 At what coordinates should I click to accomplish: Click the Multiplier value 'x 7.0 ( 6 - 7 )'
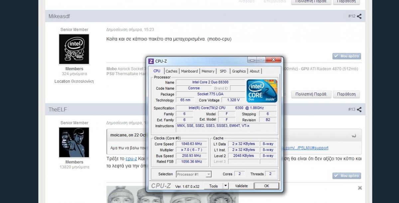(192, 150)
